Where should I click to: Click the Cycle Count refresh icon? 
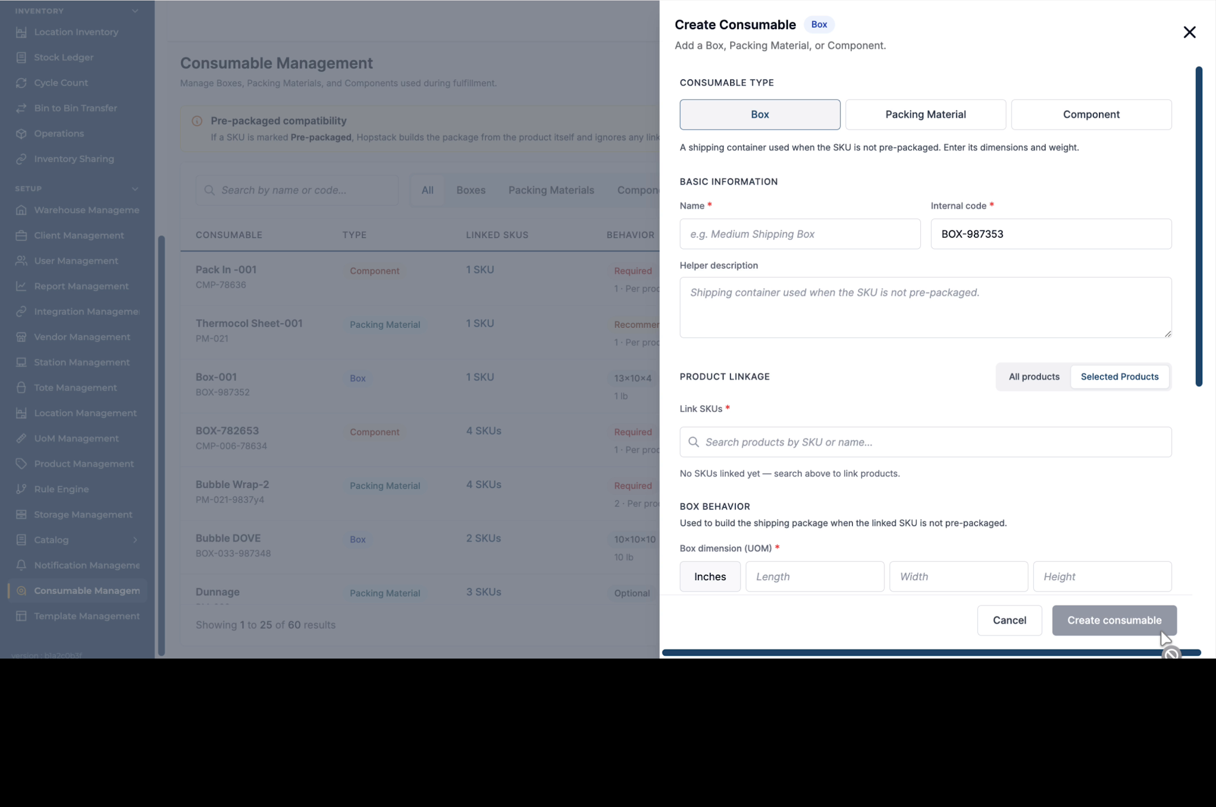[21, 83]
